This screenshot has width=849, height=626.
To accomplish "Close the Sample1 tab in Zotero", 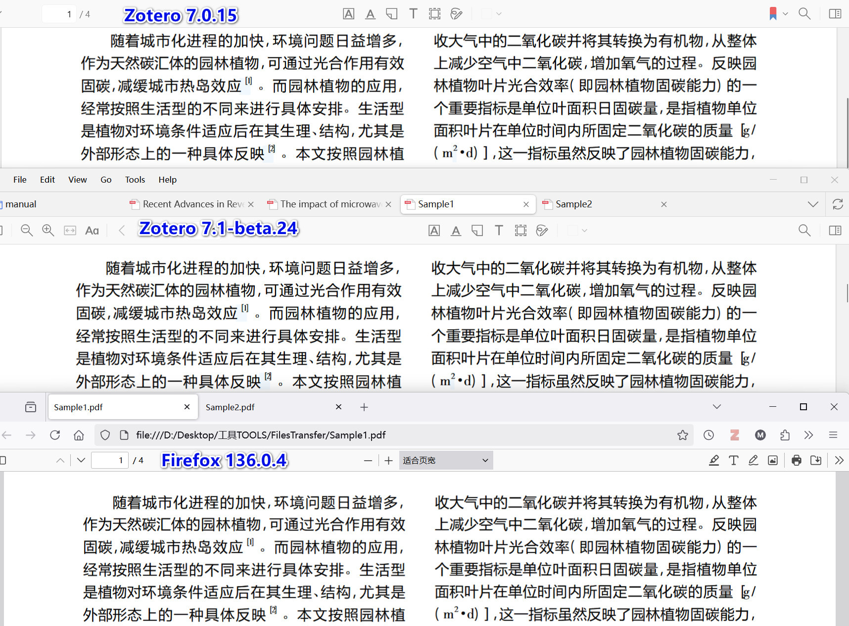I will click(x=526, y=204).
